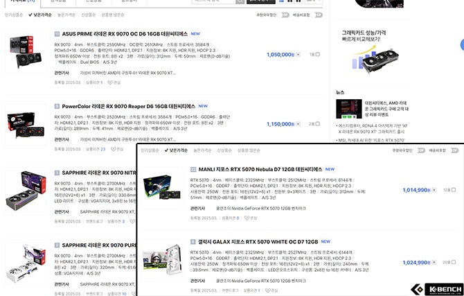This screenshot has width=464, height=296.
Task: Open related article under ASUS PRIME listing
Action: [x=128, y=73]
